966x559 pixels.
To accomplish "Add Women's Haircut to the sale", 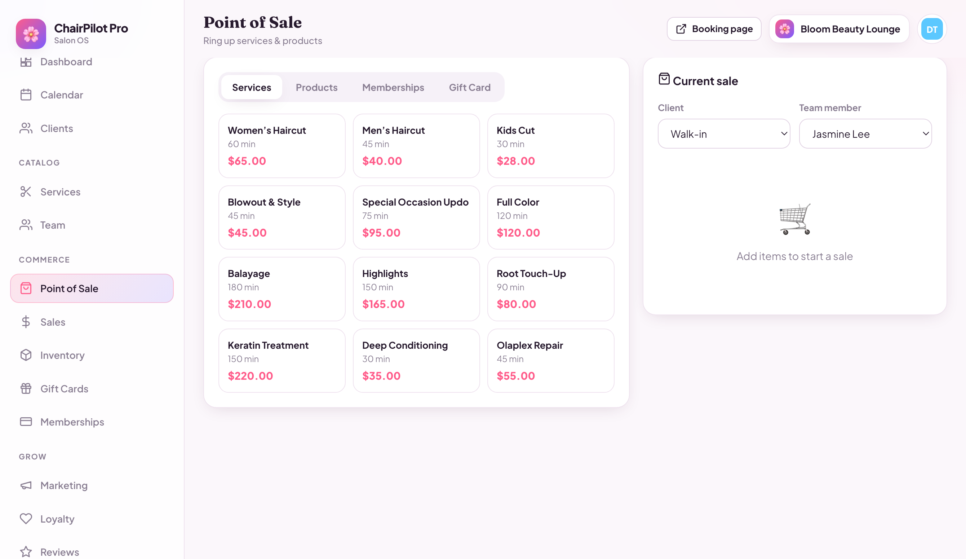I will (282, 146).
